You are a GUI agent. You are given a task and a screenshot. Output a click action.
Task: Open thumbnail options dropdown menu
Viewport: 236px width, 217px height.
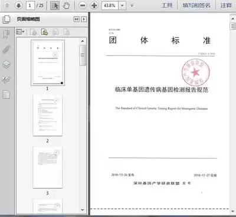[x=20, y=32]
